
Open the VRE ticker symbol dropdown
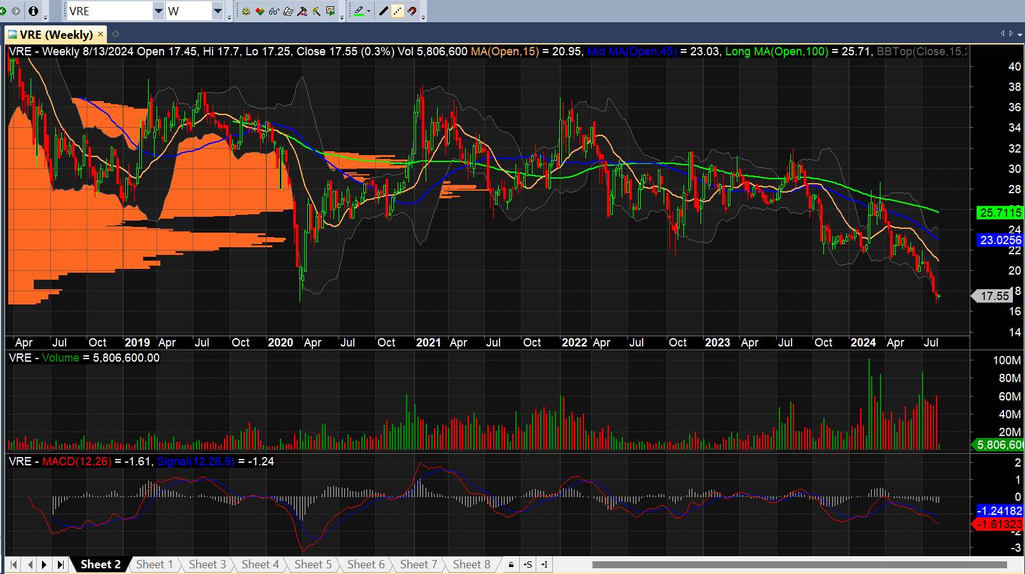[x=158, y=11]
